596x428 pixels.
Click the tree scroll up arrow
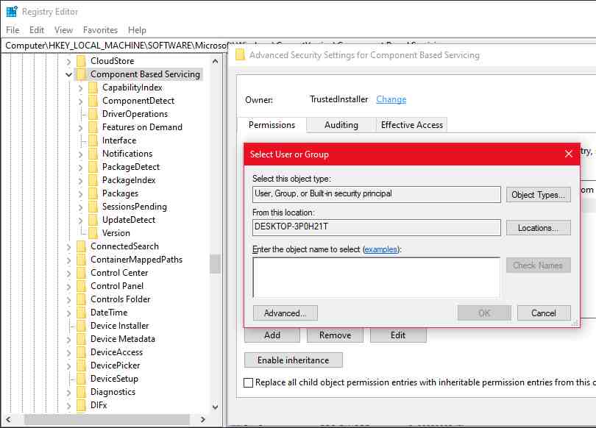[215, 61]
